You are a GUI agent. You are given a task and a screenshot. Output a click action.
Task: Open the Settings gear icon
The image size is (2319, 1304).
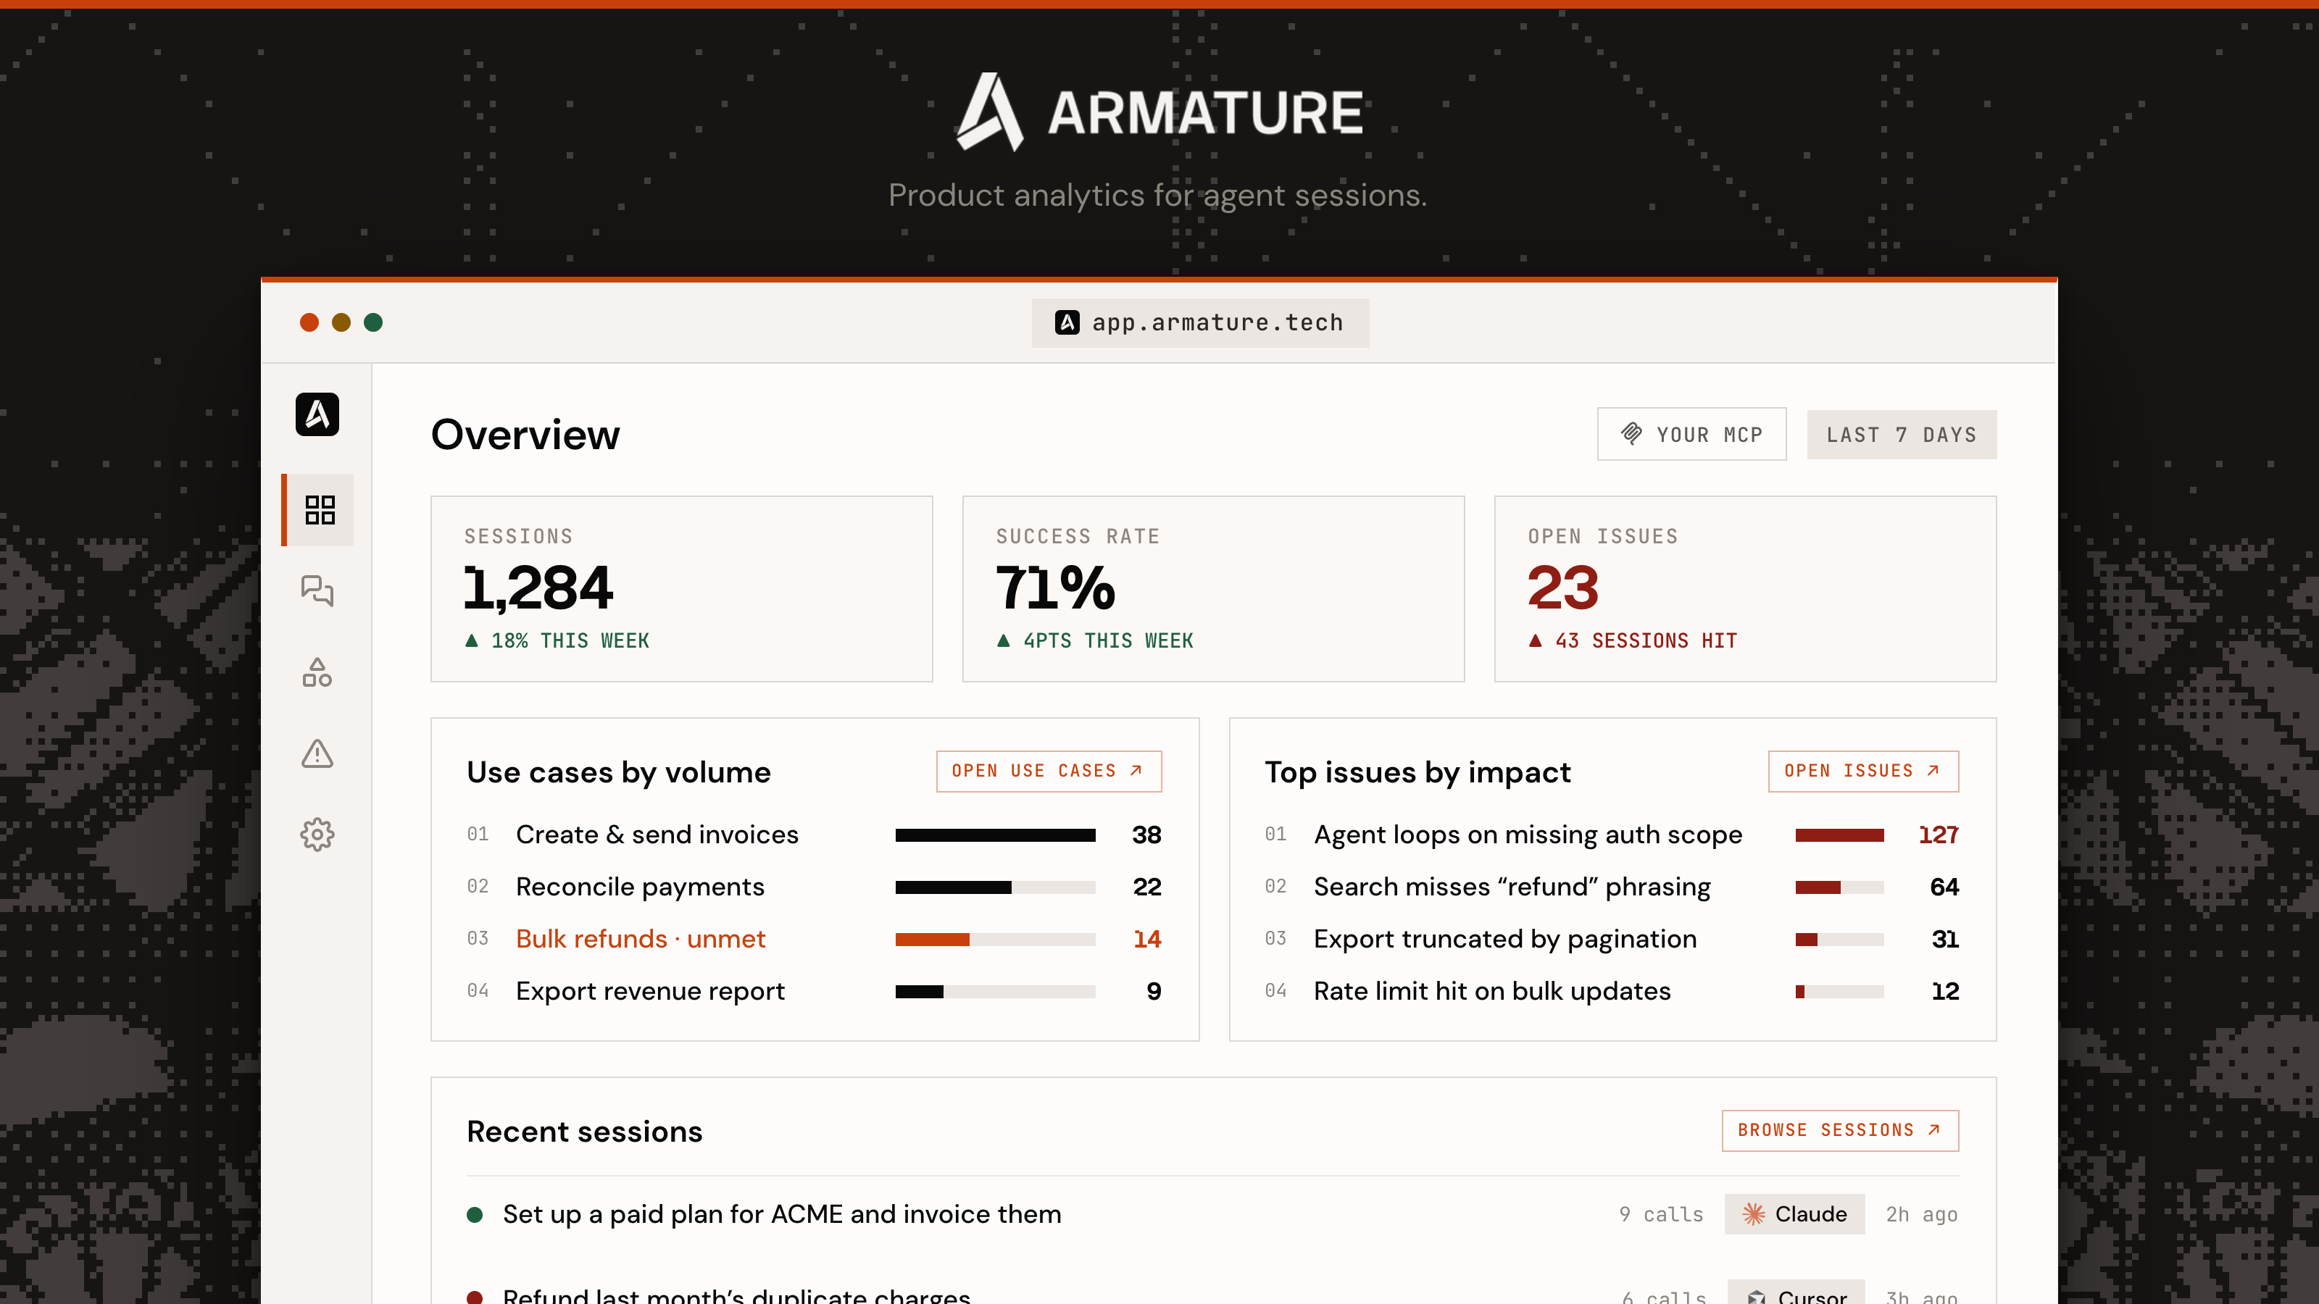317,835
